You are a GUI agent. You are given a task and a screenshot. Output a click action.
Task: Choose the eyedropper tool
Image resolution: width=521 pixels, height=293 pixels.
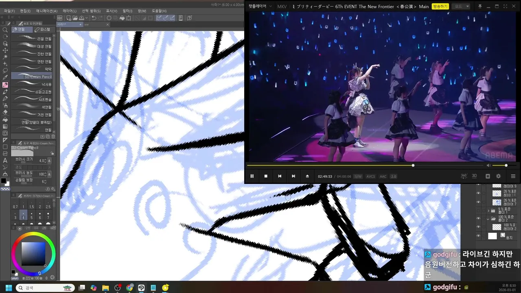click(5, 77)
